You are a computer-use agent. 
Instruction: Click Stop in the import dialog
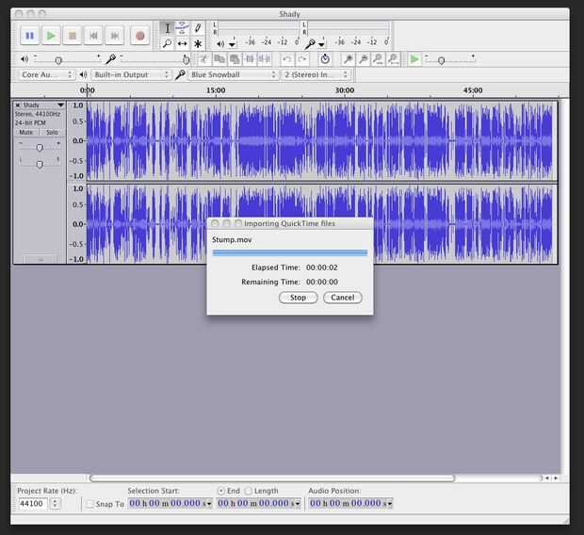coord(298,298)
